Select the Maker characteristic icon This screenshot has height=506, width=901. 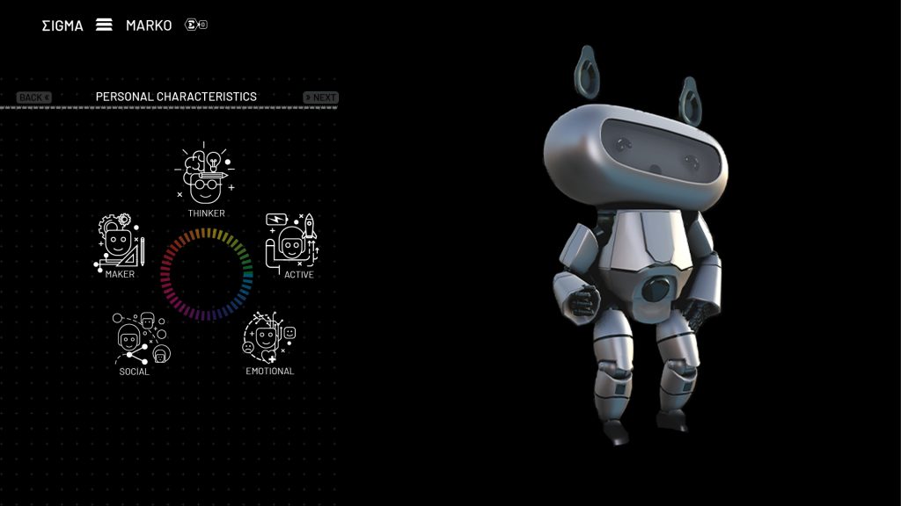tap(120, 241)
